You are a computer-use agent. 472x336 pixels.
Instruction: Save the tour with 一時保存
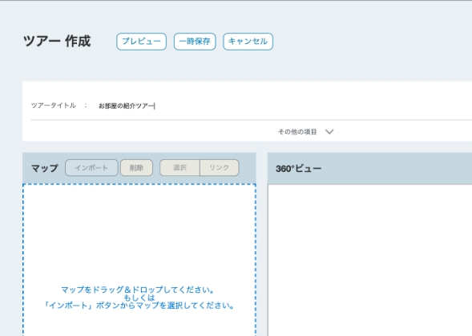195,42
